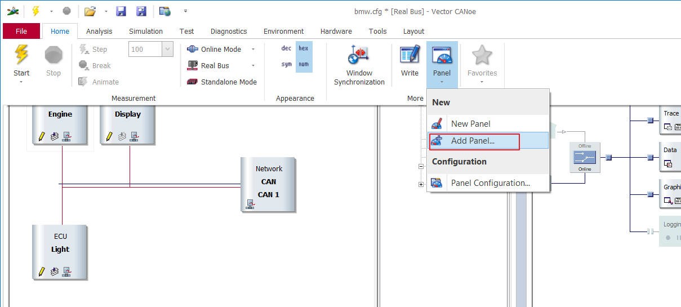Image resolution: width=681 pixels, height=307 pixels.
Task: Select the Trace analysis block
Action: coord(670,121)
